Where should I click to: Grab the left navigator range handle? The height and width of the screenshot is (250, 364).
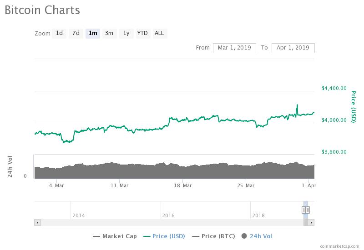tap(303, 210)
